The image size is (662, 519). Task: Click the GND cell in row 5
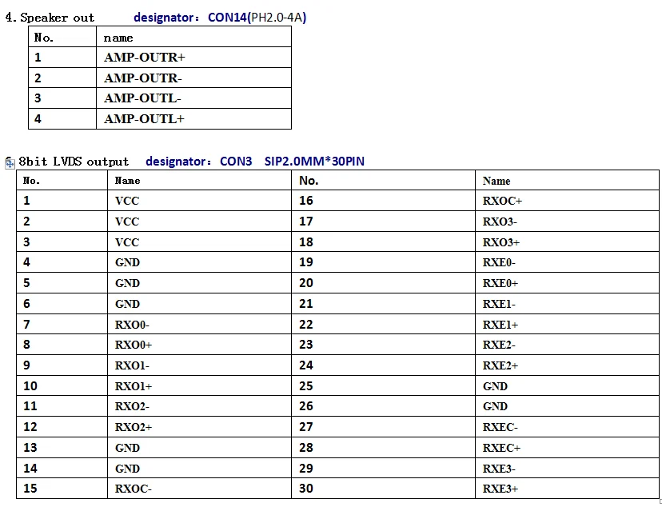199,283
